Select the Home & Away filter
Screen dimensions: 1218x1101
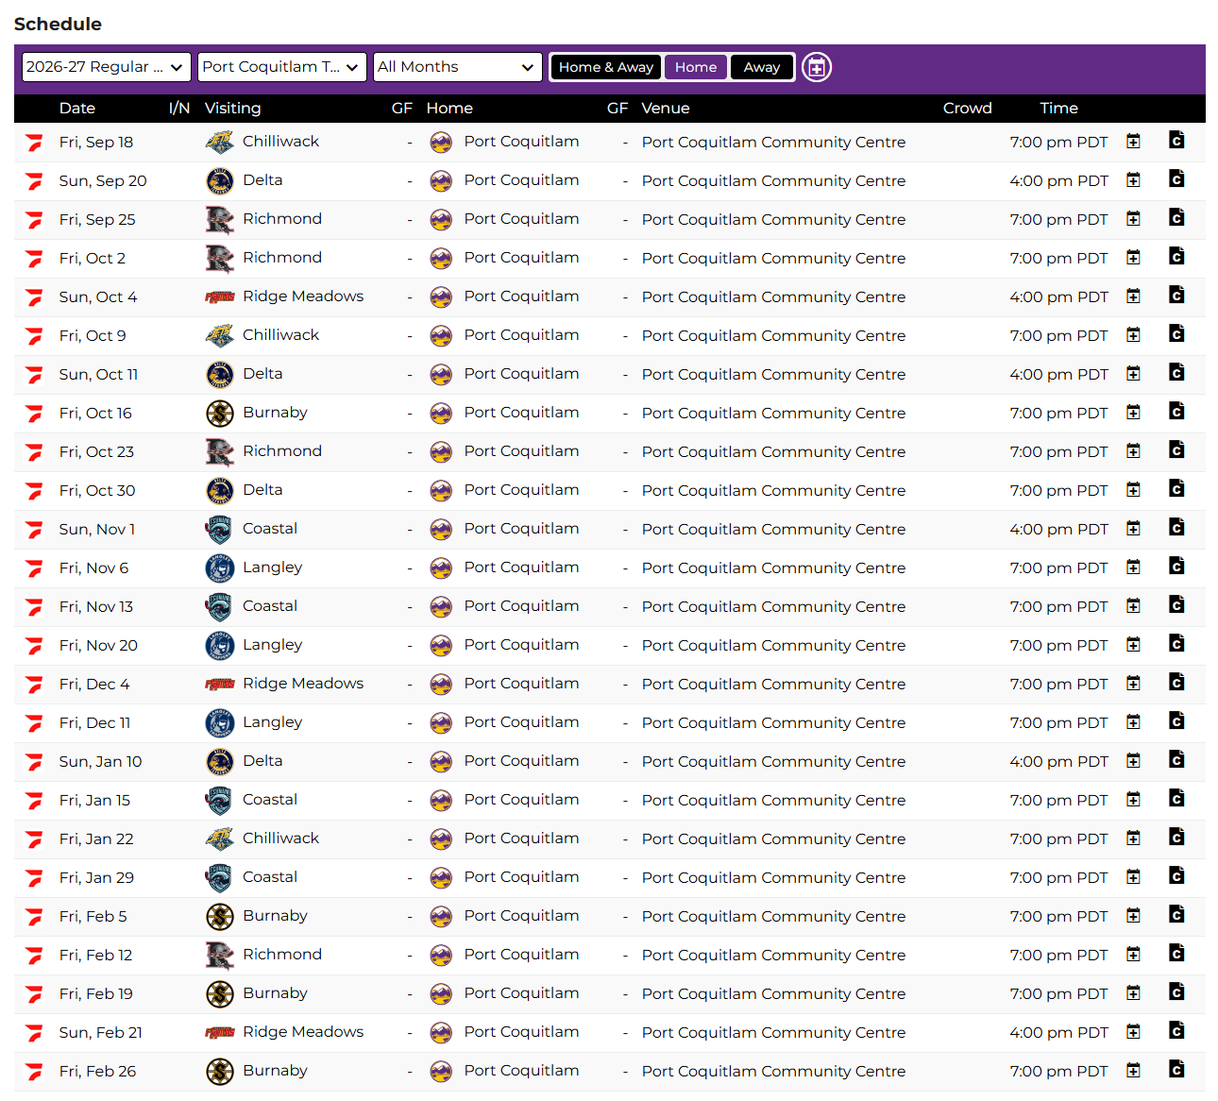(x=606, y=67)
